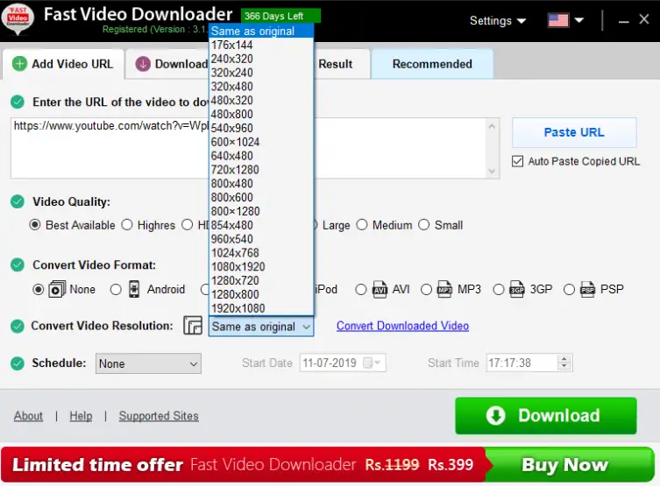Click the Limited time offer banner text
The height and width of the screenshot is (486, 660).
click(x=97, y=465)
